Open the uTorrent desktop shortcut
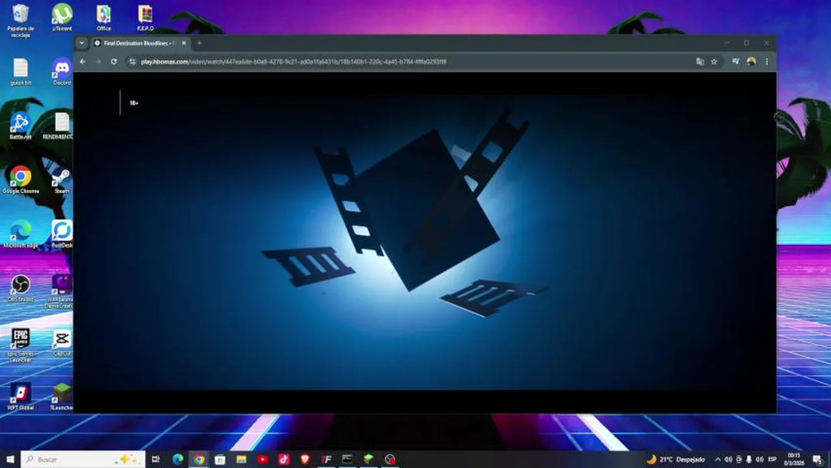The width and height of the screenshot is (831, 468). pyautogui.click(x=62, y=18)
